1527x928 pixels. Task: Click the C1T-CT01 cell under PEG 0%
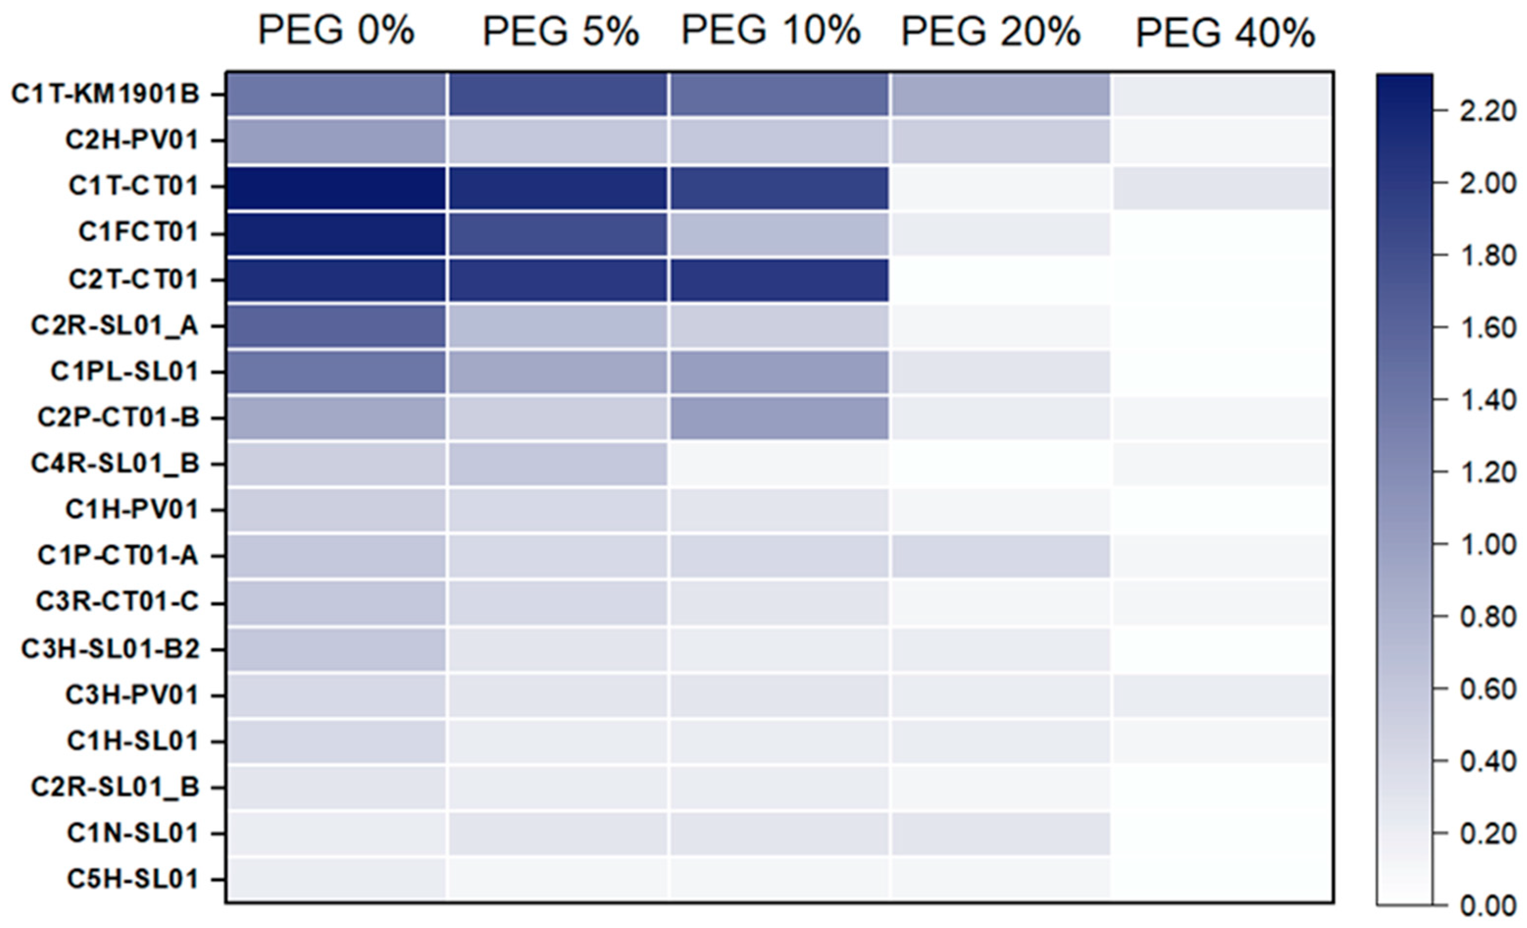(335, 187)
